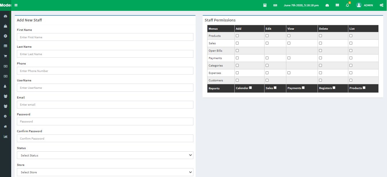Enable List permission for Categories
The image size is (387, 177).
tap(351, 65)
